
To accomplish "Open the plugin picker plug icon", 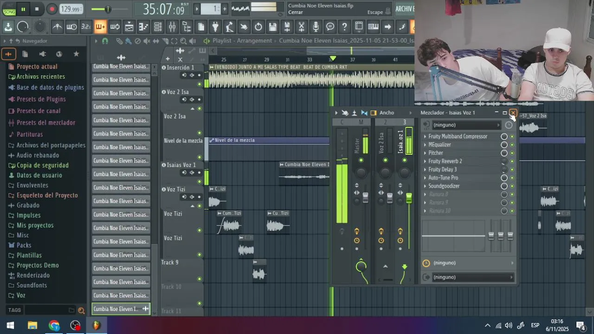I will point(215,27).
